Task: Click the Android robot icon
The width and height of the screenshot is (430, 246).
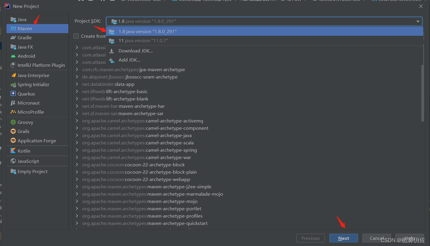Action: click(x=13, y=56)
